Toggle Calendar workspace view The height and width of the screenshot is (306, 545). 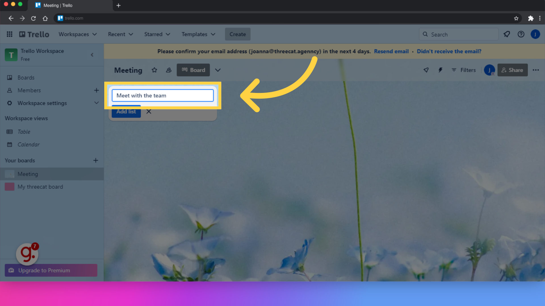[x=28, y=144]
